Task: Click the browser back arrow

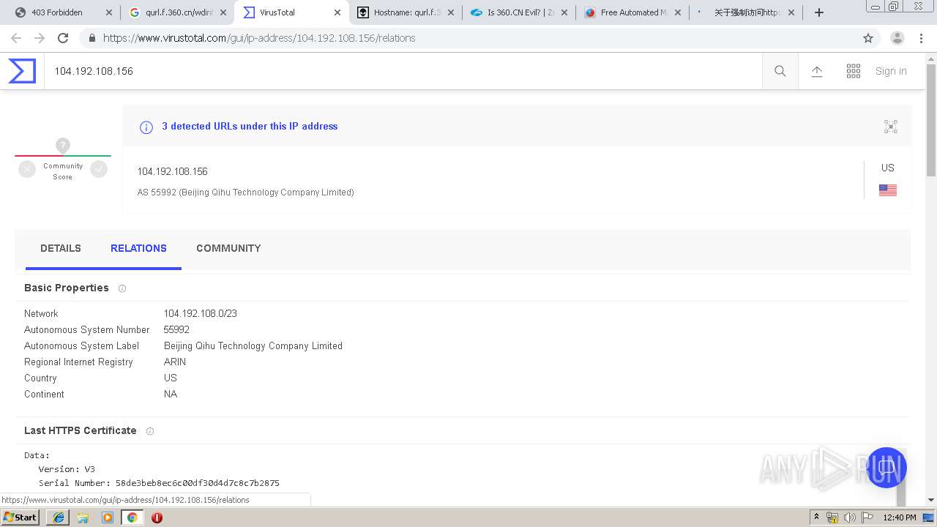Action: pos(16,38)
